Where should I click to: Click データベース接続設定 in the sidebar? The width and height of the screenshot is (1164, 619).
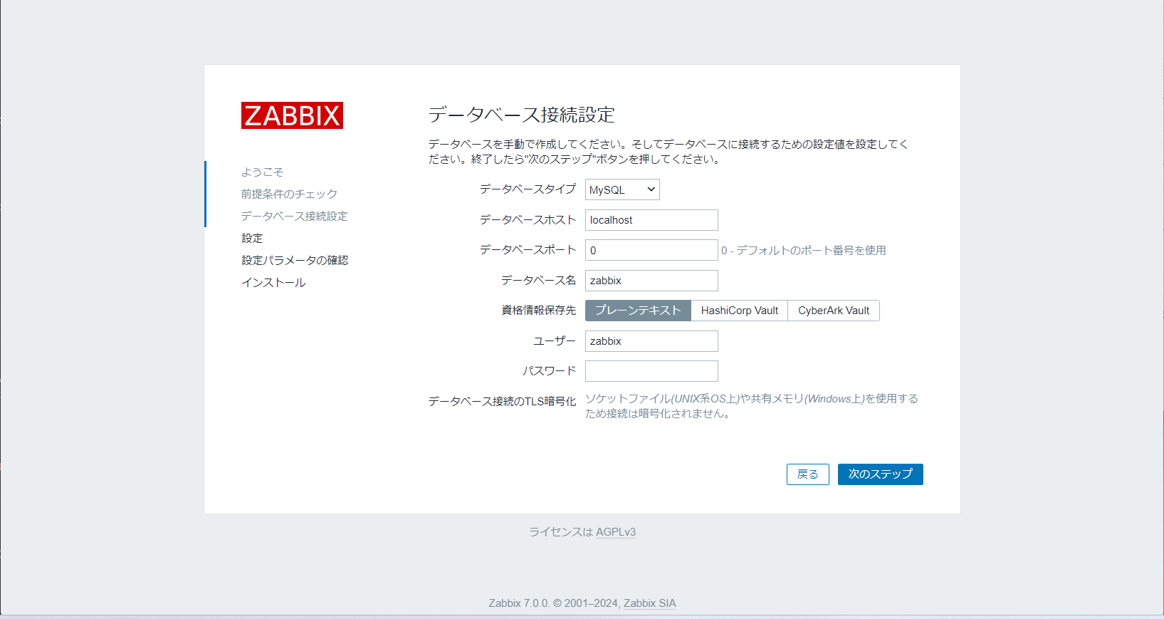pos(294,216)
